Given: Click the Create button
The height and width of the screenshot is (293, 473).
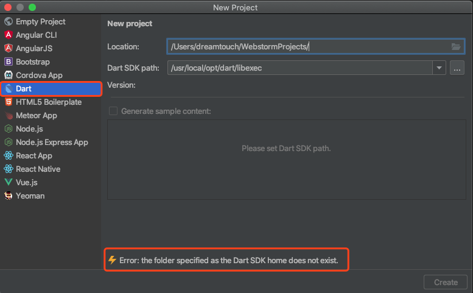Looking at the screenshot, I should coord(446,282).
